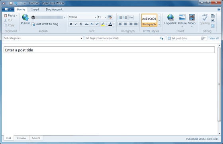The height and width of the screenshot is (144, 223).
Task: Click Post draft to blog
Action: point(45,24)
